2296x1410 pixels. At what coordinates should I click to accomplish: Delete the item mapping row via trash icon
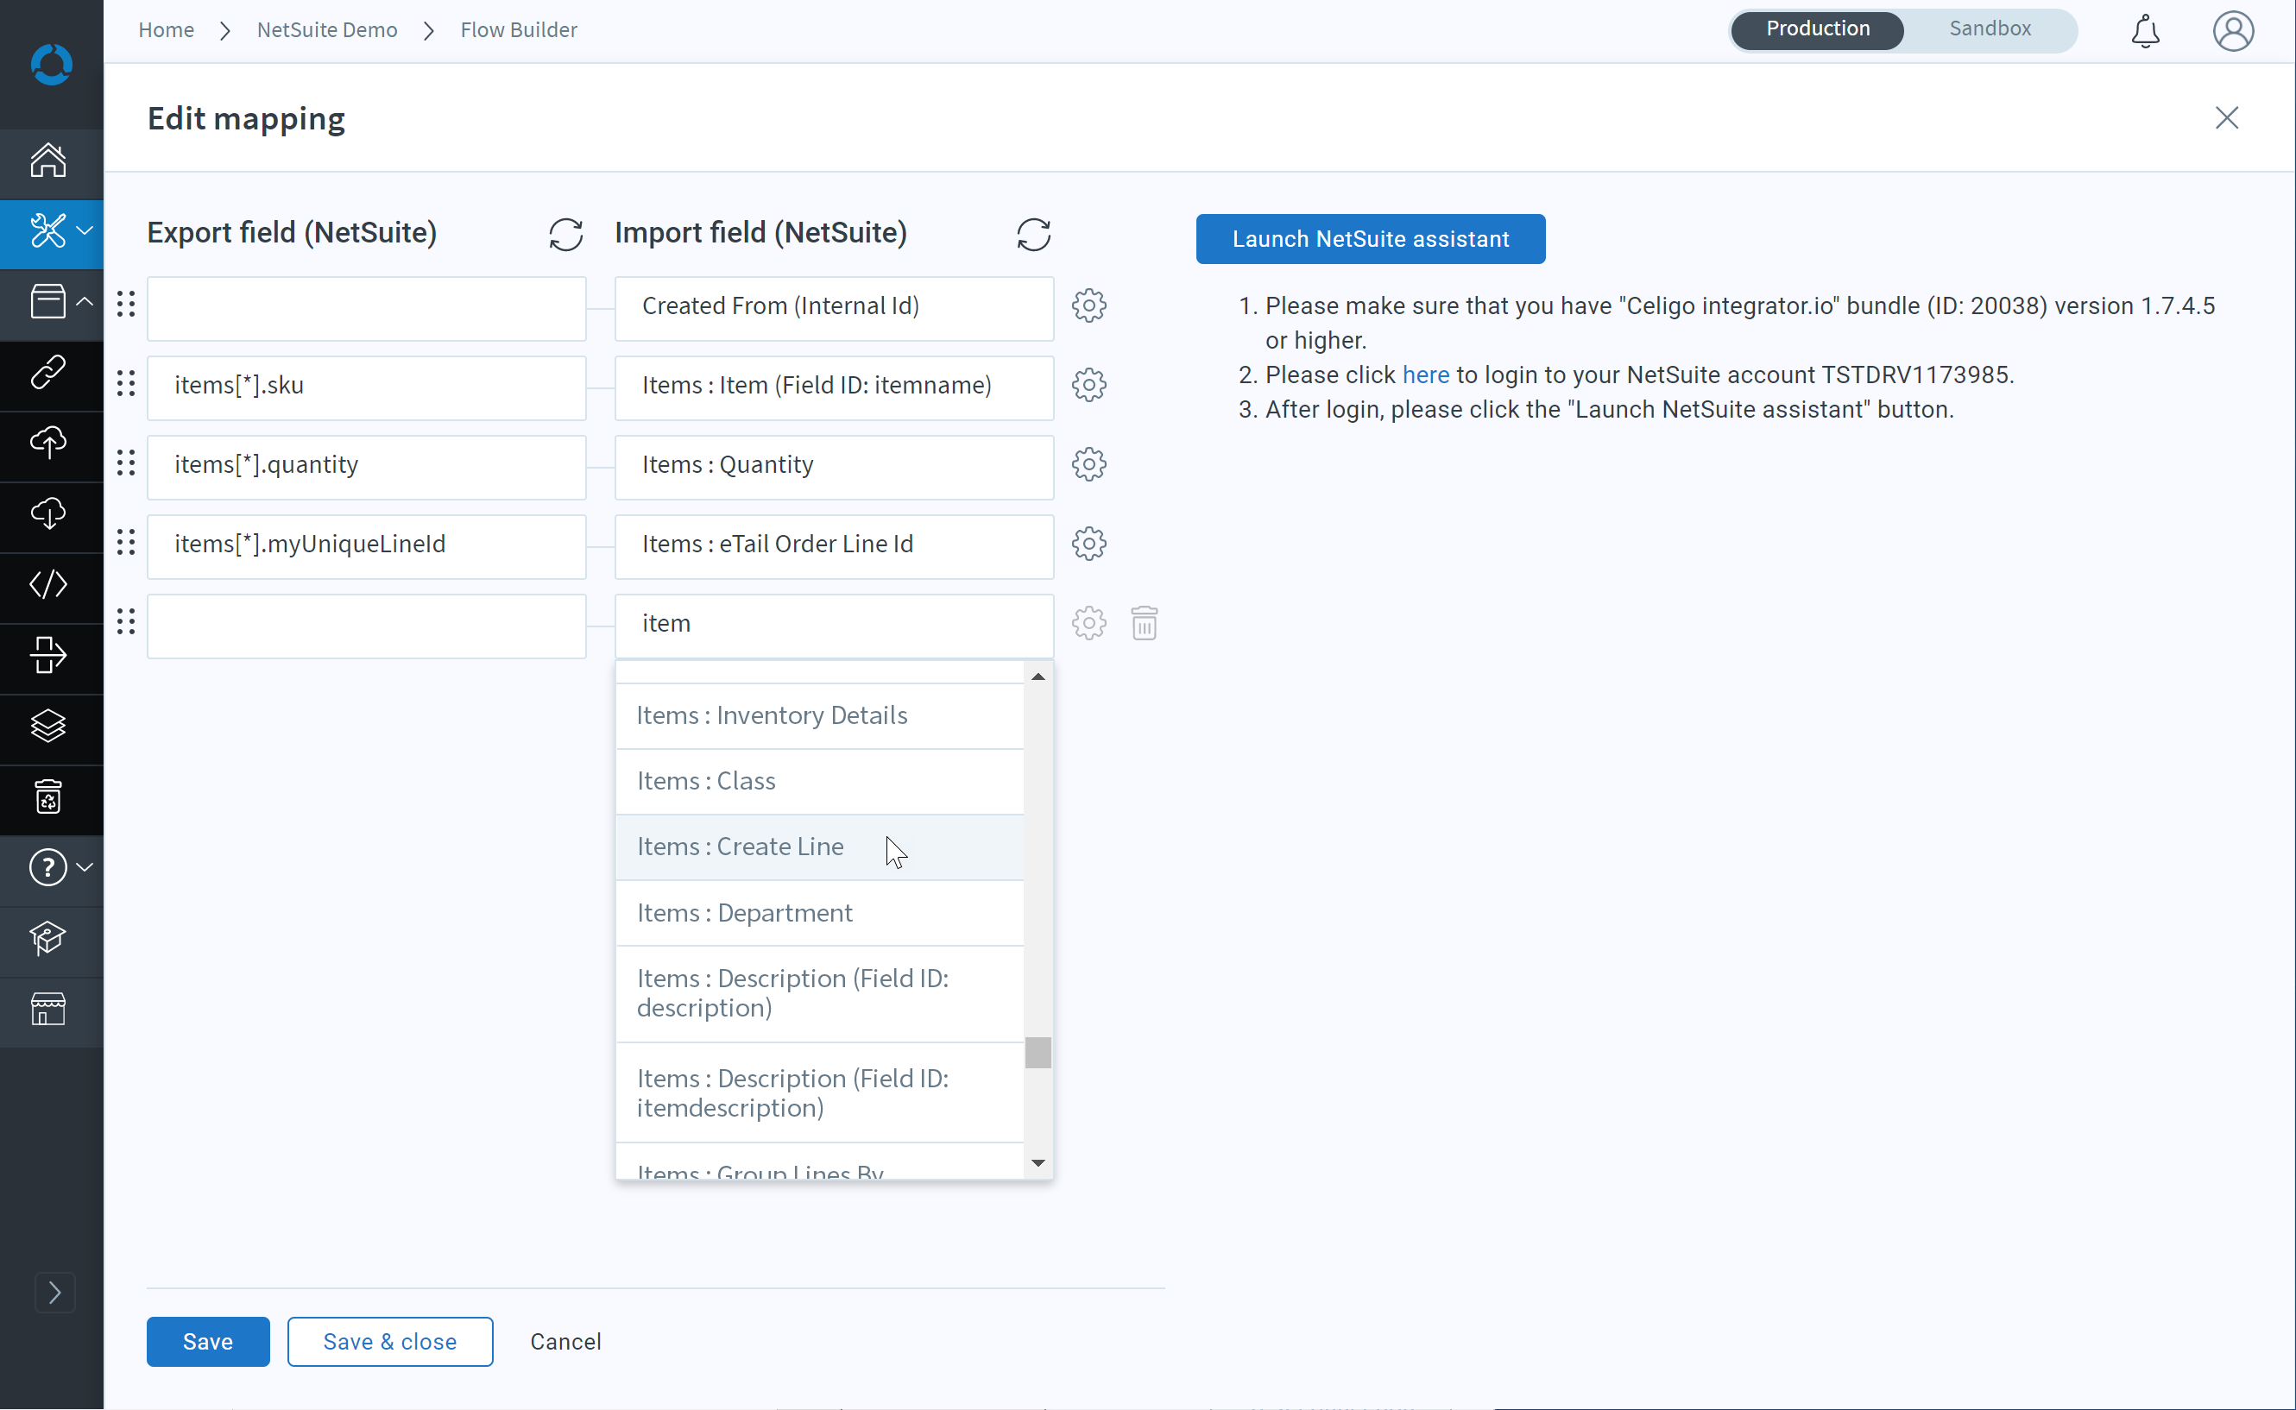(1145, 623)
